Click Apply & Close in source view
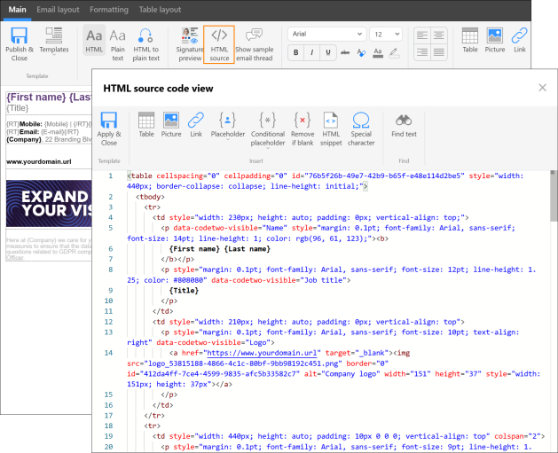This screenshot has width=558, height=453. tap(109, 129)
